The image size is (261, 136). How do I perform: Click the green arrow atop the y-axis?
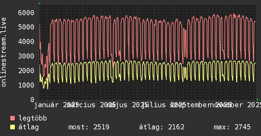[40, 3]
